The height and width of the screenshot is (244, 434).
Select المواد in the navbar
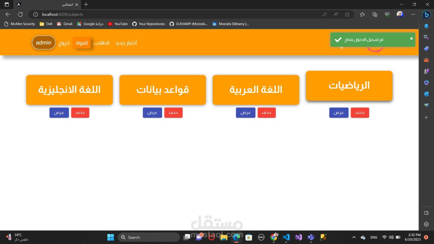(x=82, y=43)
